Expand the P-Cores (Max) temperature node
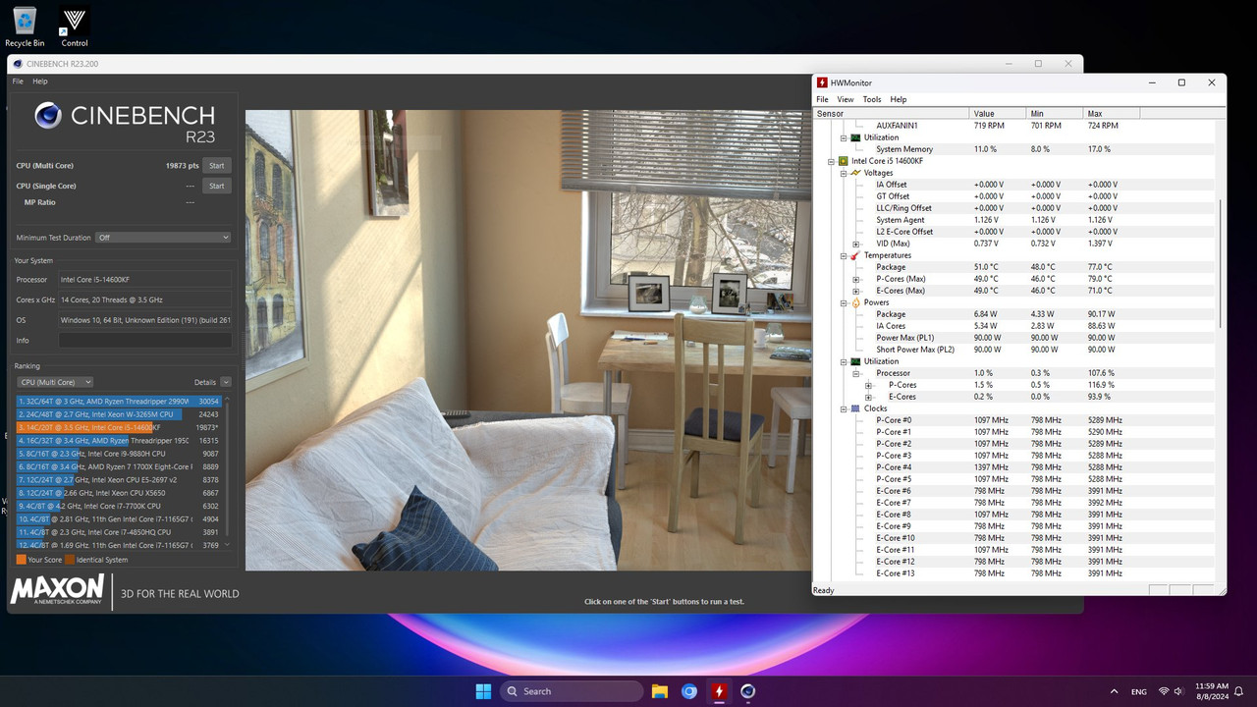 click(855, 279)
